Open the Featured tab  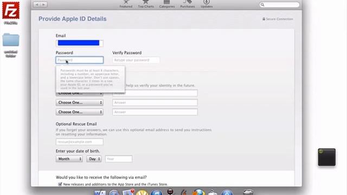point(126,4)
